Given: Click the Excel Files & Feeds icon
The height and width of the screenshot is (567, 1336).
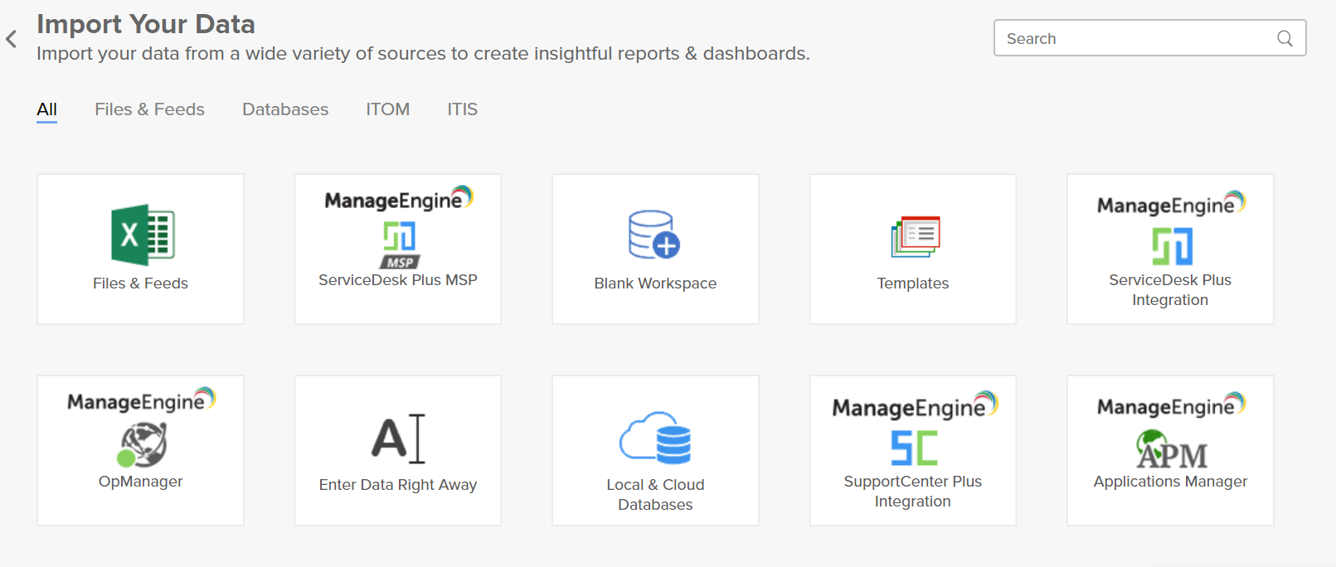Looking at the screenshot, I should 143,235.
